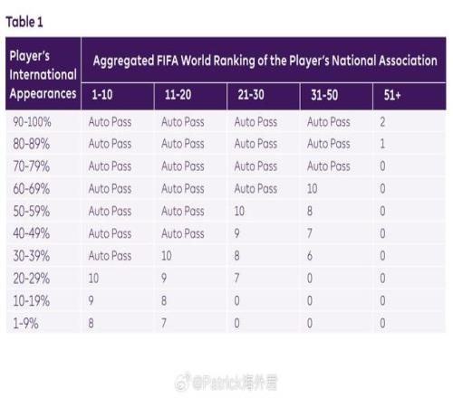Click 'Auto Pass' in 70-79% row under 31-50
This screenshot has height=398, width=453.
tap(329, 166)
